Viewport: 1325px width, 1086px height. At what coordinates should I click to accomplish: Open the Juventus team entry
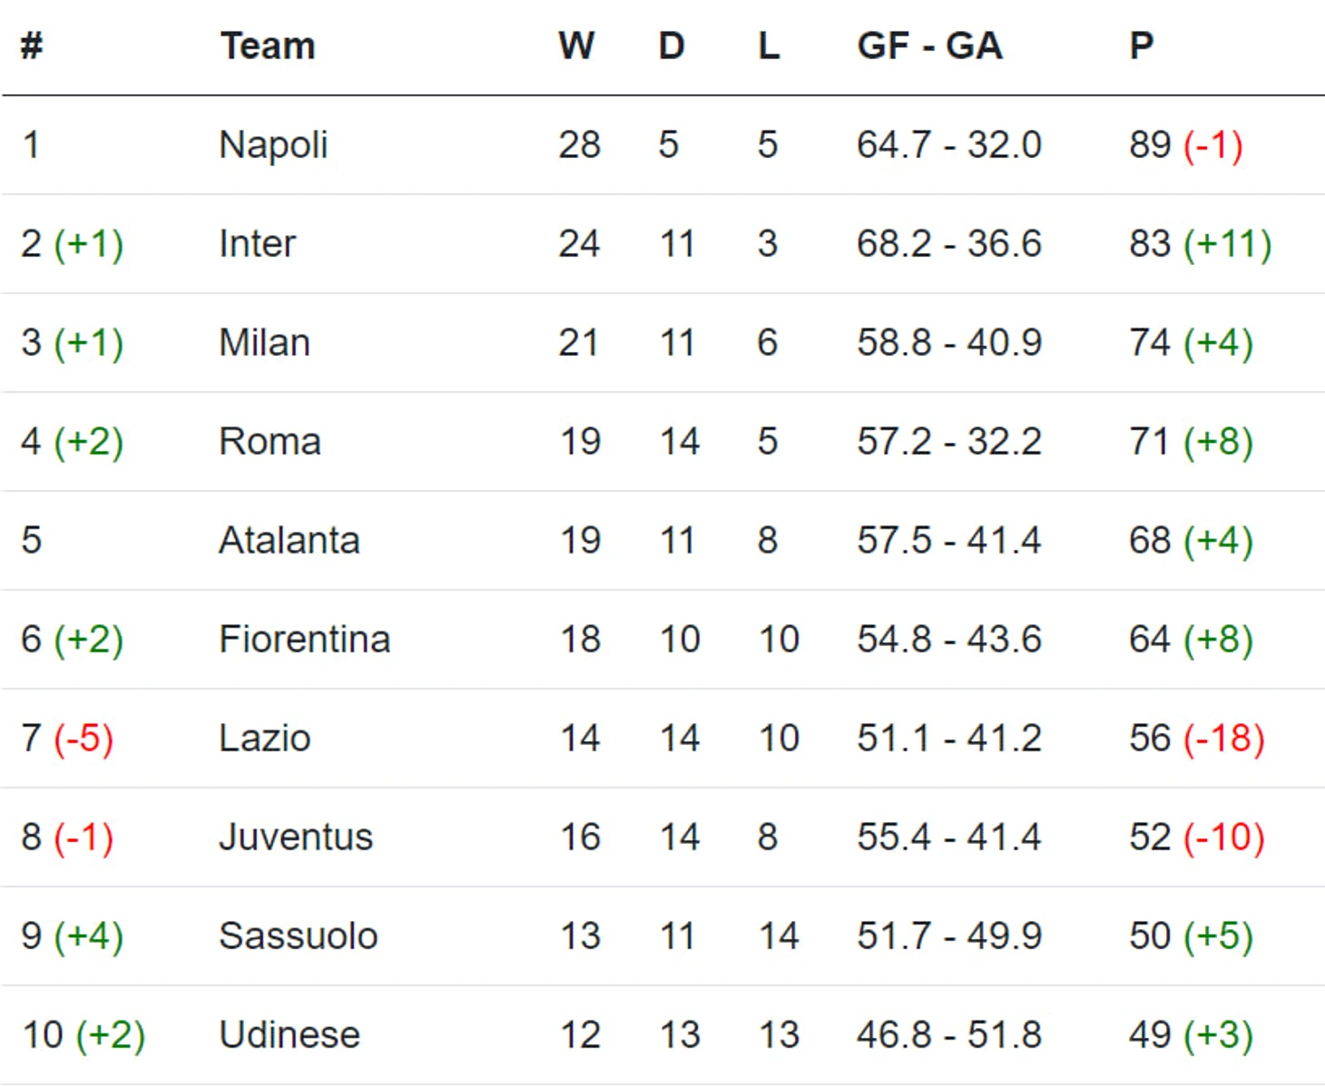pyautogui.click(x=296, y=837)
